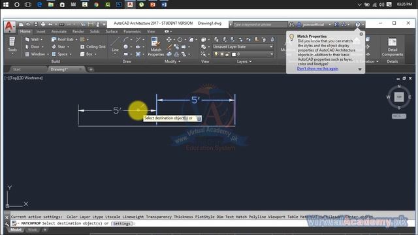
Task: Expand the Door tool dropdown arrow
Action: (x=42, y=47)
